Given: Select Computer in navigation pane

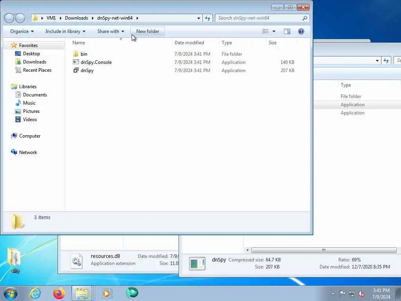Looking at the screenshot, I should point(30,136).
